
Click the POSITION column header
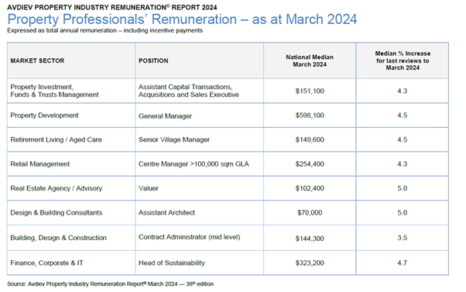pos(153,60)
